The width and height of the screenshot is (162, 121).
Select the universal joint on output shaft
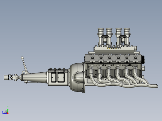(x=12, y=77)
